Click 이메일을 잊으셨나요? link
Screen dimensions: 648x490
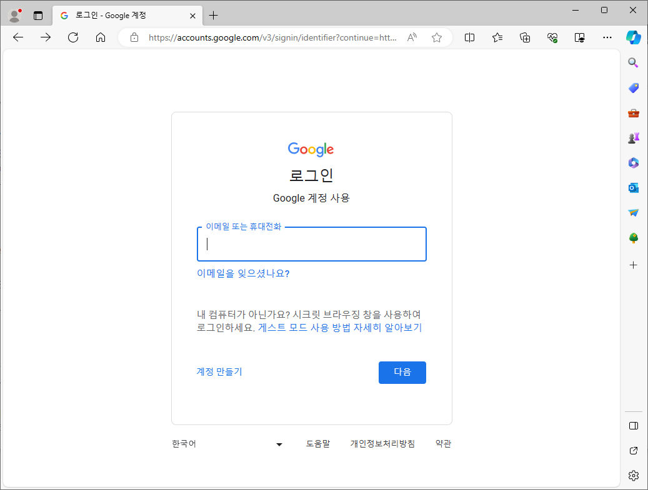click(x=243, y=273)
